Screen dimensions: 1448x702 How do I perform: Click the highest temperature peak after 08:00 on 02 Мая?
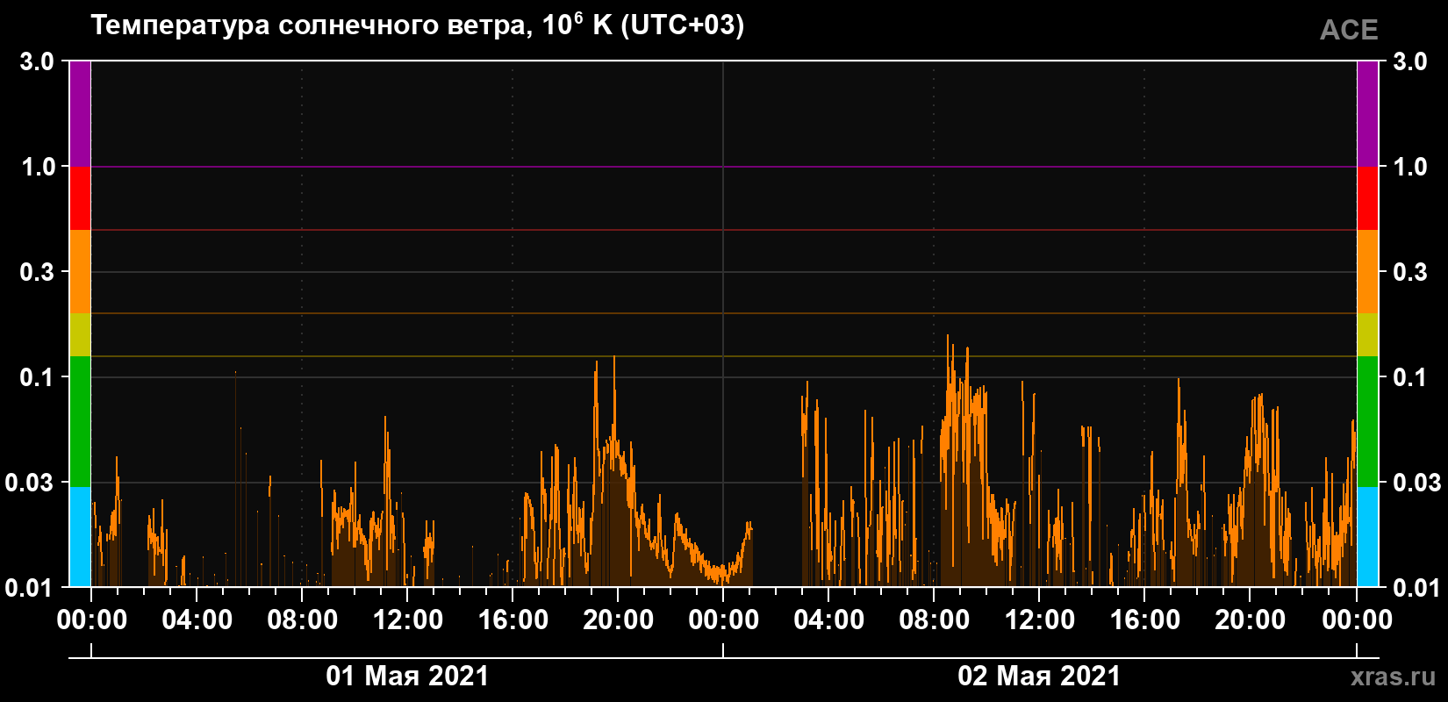tap(948, 336)
